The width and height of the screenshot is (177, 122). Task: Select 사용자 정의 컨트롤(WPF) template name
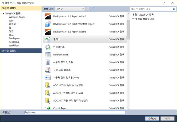pos(66,78)
